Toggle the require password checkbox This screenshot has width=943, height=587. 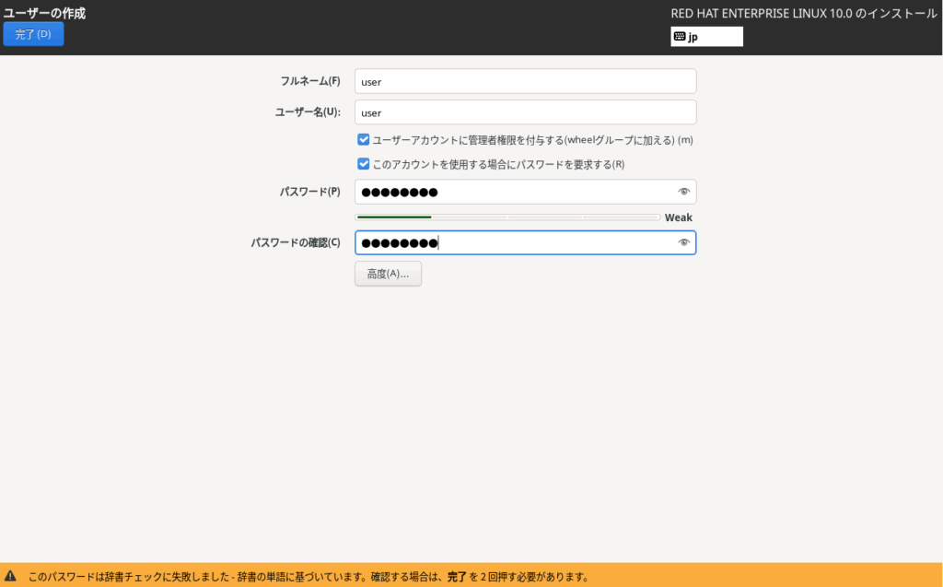363,164
